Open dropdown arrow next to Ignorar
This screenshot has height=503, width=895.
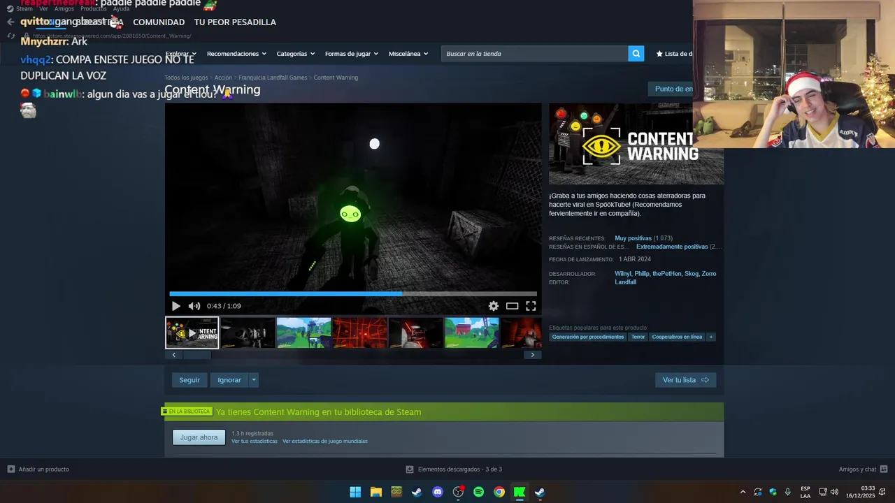pos(254,380)
